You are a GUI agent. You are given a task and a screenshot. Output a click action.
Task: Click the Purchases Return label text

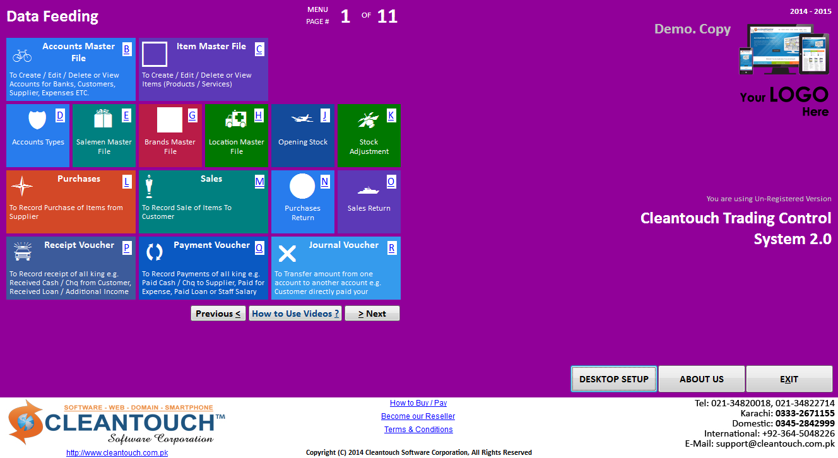pos(303,213)
